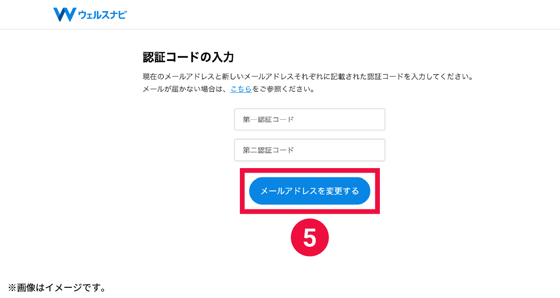This screenshot has width=560, height=298.
Task: Click the red circle number 5 badge
Action: pos(310,237)
